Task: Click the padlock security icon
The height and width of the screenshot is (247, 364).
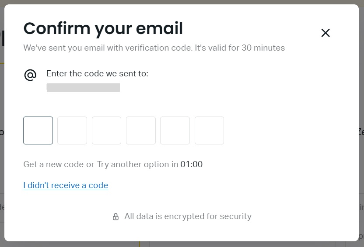Action: 115,216
